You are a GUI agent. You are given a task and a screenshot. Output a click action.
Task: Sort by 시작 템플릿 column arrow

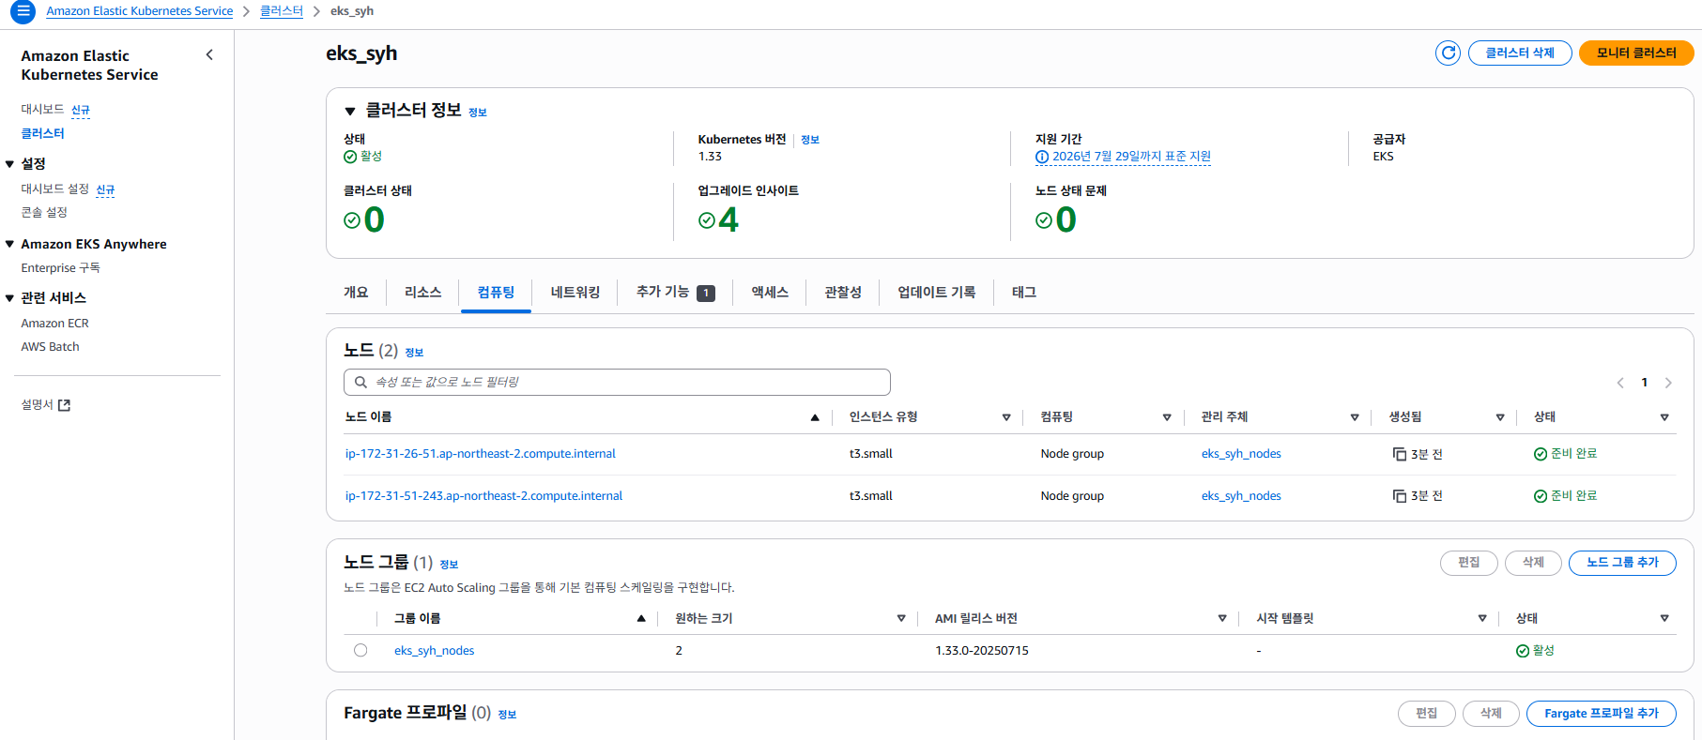1482,618
